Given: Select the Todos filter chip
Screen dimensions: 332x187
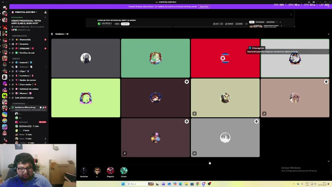Looking at the screenshot, I should [x=252, y=22].
